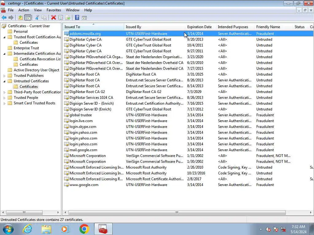Click the certificate list horizontal scrollbar thumb
Viewport: 314px width, 235px height.
(x=177, y=212)
